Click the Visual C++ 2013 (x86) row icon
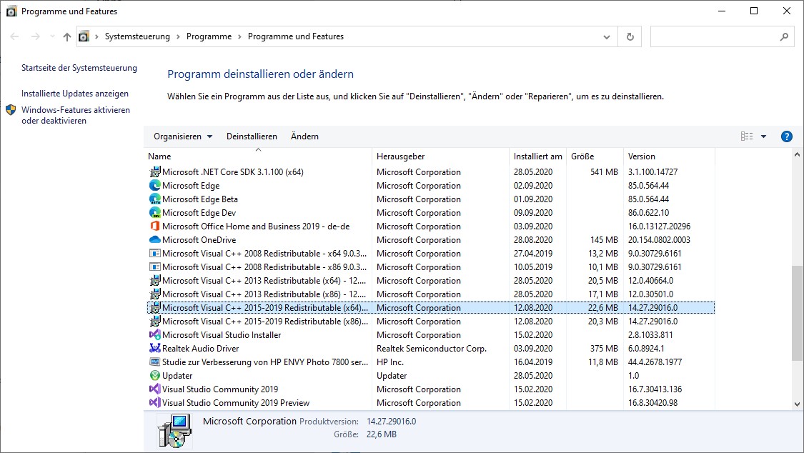The height and width of the screenshot is (453, 804). click(155, 294)
